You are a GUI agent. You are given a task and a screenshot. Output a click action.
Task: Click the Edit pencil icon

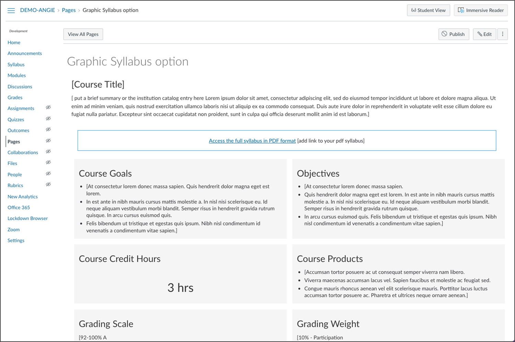[x=480, y=34]
